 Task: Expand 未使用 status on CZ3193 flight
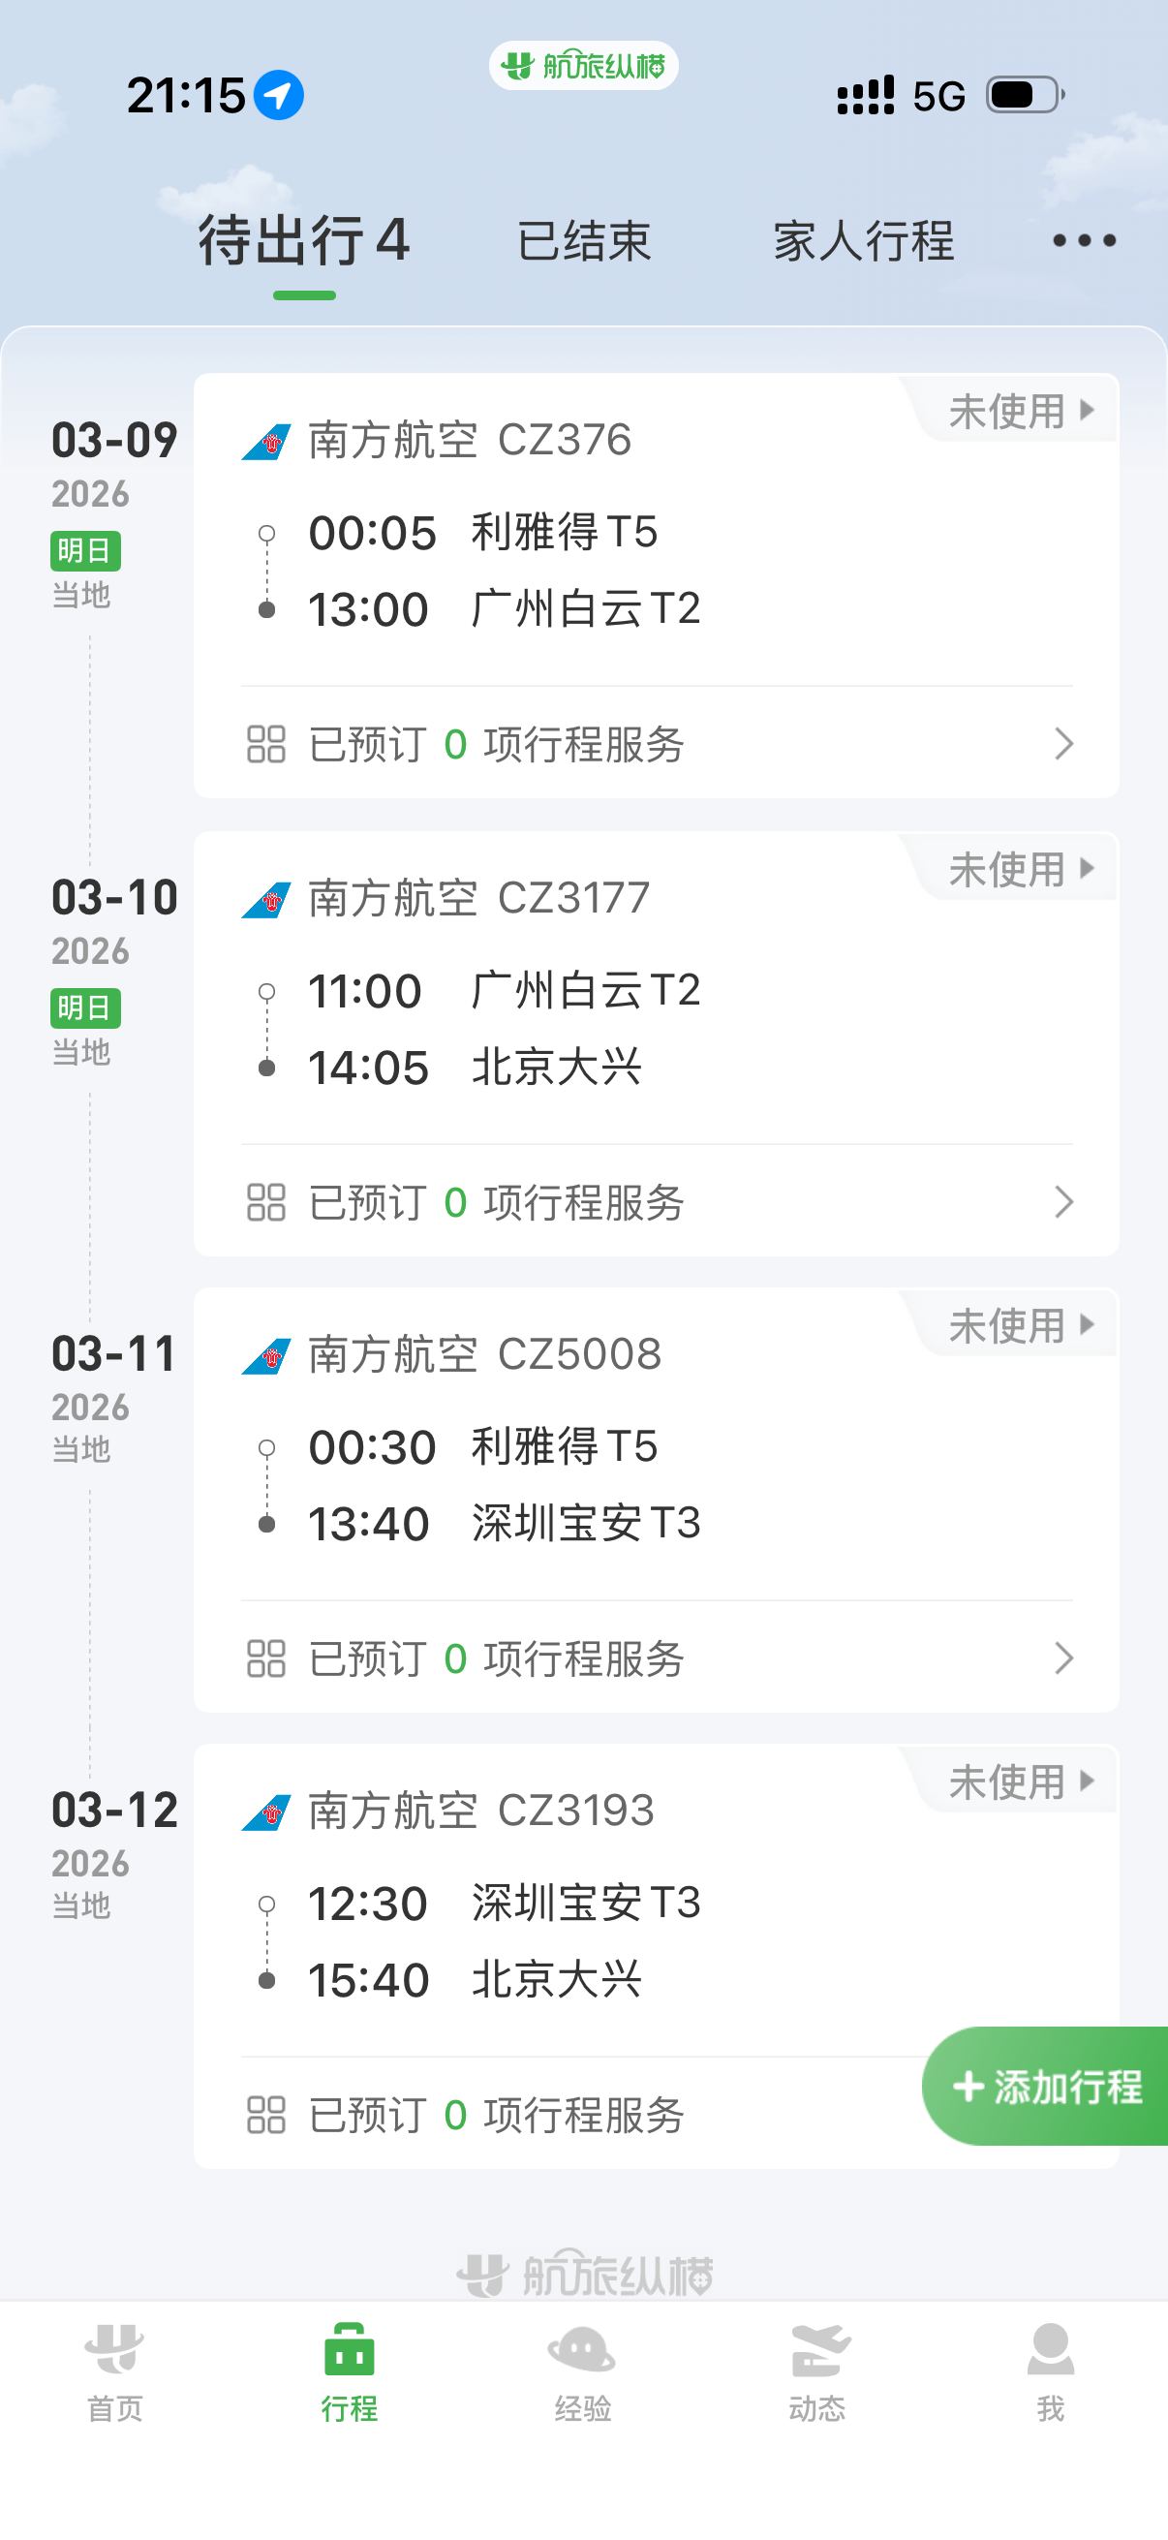click(1020, 1781)
